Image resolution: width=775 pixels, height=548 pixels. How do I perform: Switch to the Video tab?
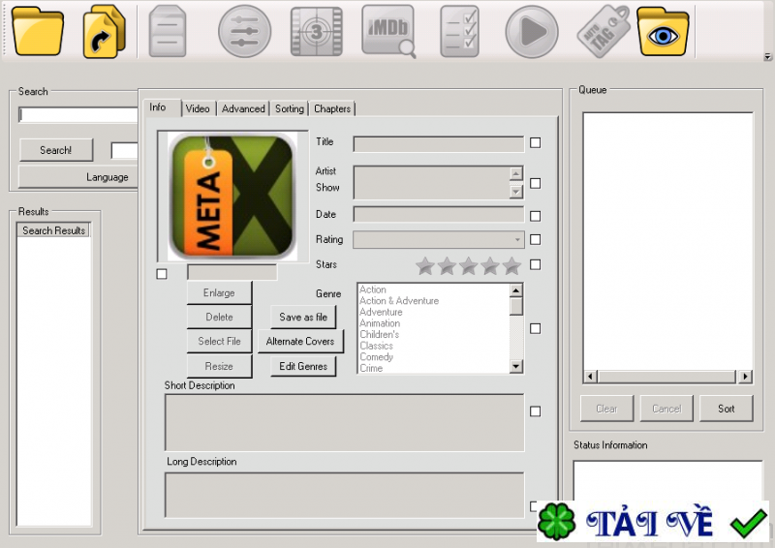tap(198, 108)
